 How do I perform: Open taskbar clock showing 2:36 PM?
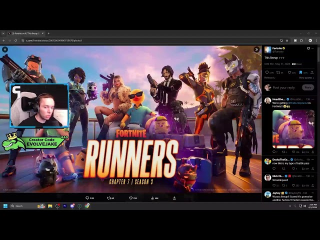coord(313,206)
